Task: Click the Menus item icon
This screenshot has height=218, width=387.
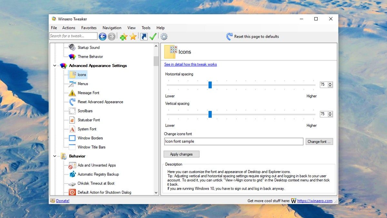Action: [x=72, y=84]
